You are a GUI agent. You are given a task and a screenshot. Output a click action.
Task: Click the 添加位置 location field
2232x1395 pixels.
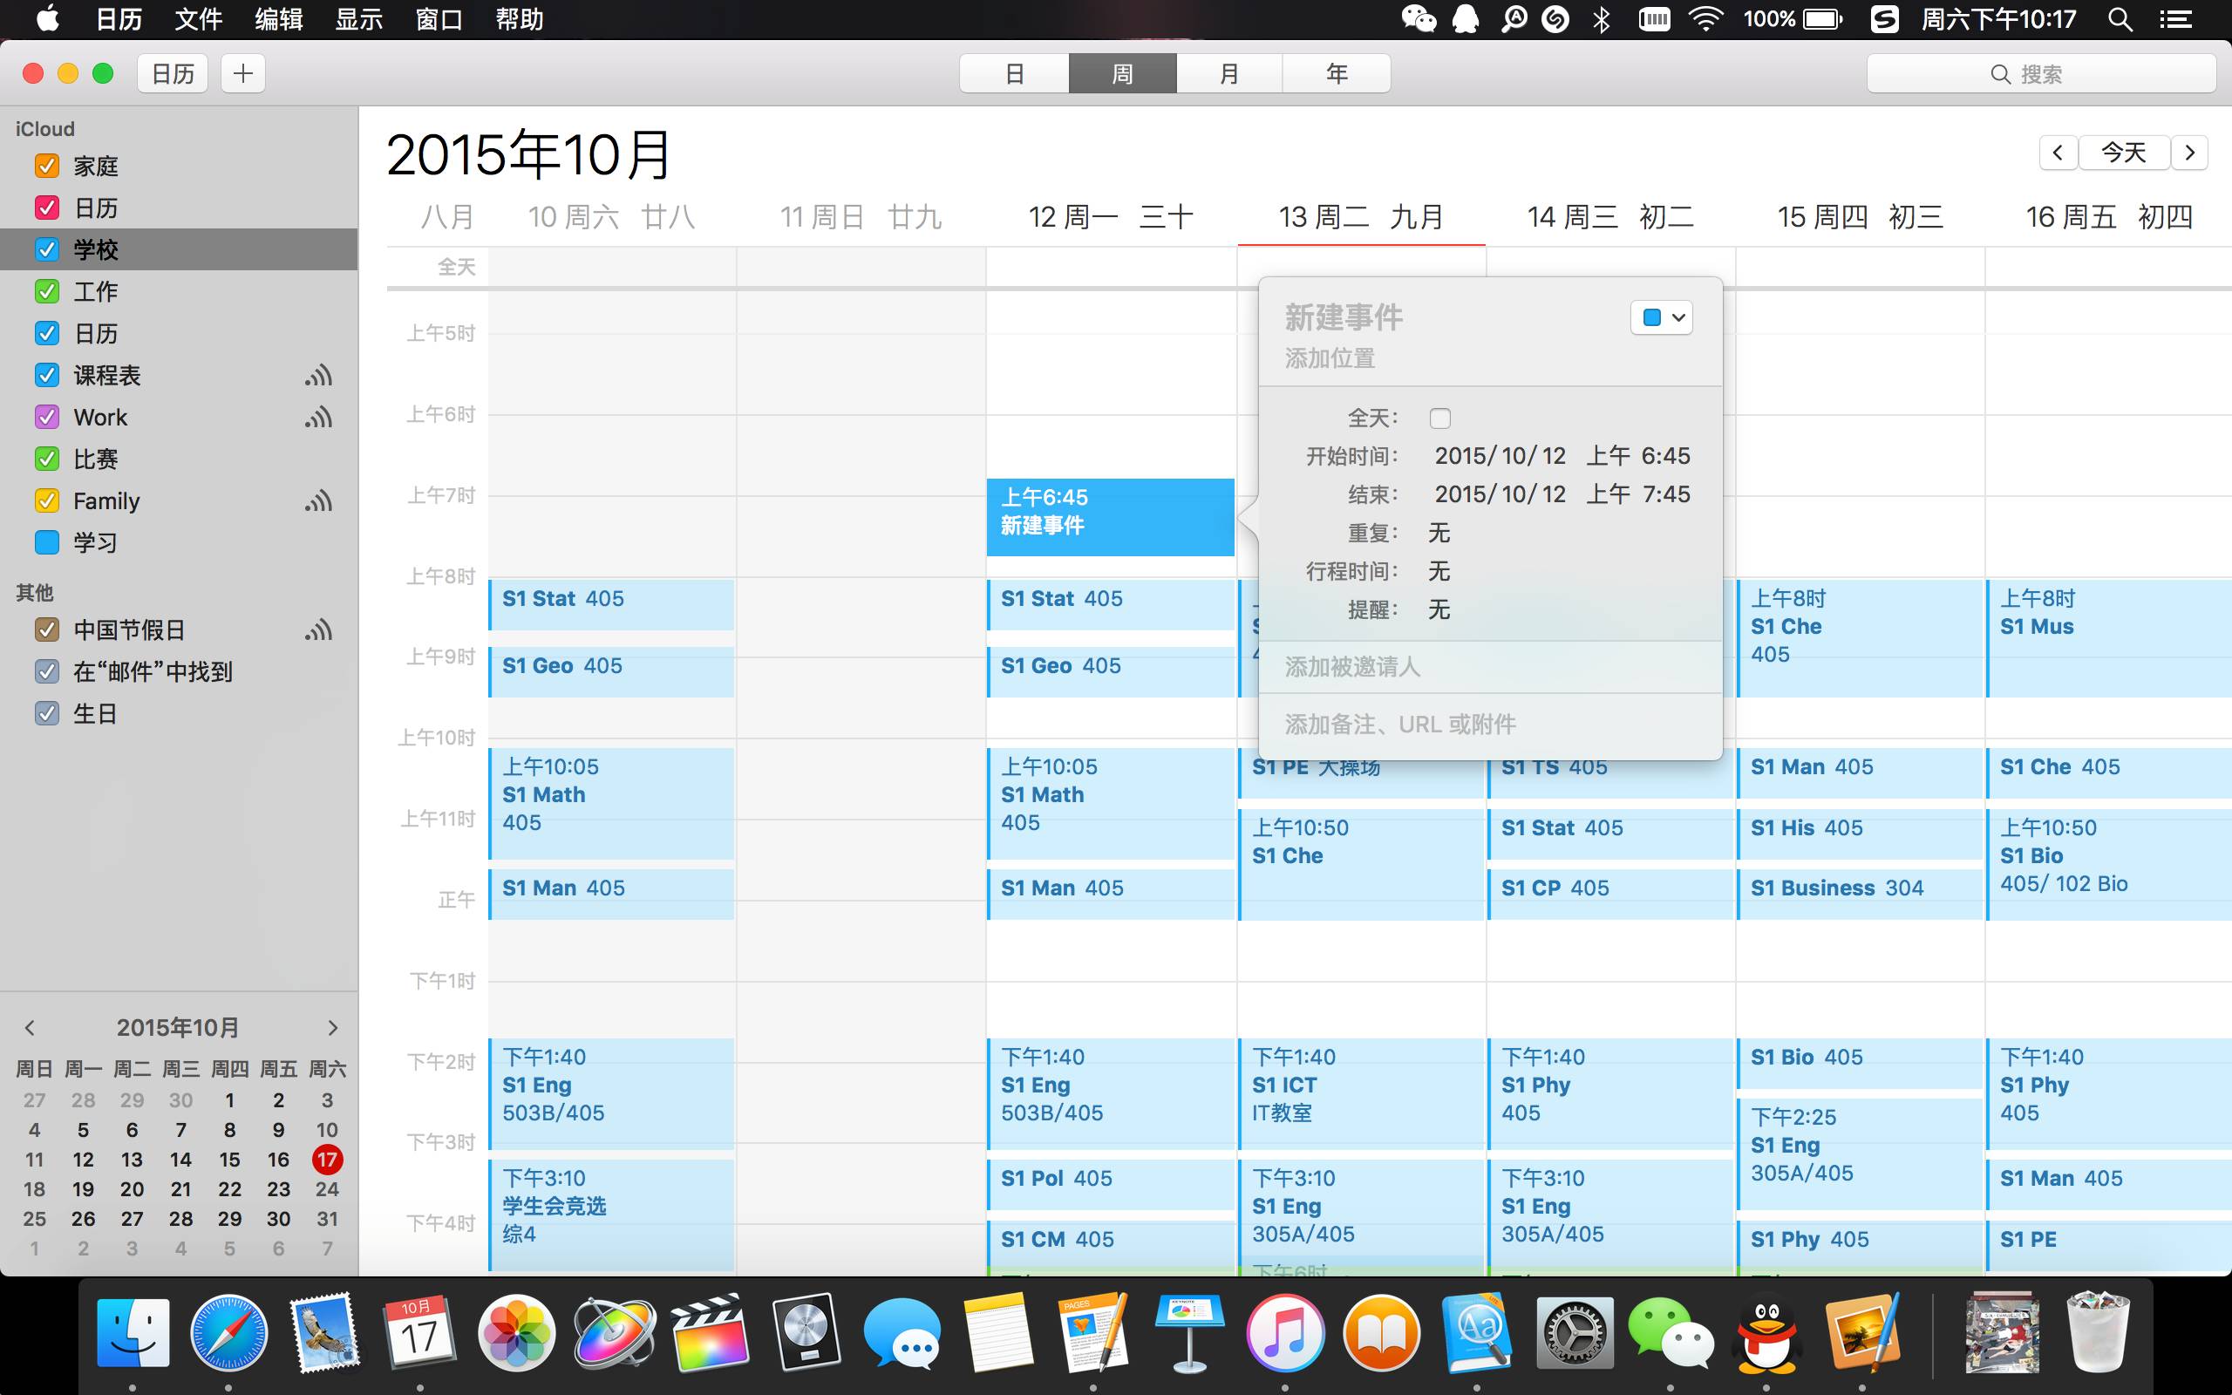pyautogui.click(x=1330, y=358)
